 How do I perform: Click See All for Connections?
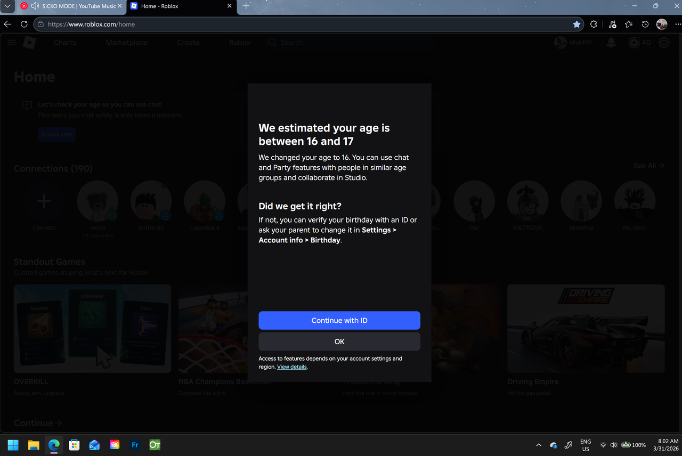(648, 166)
